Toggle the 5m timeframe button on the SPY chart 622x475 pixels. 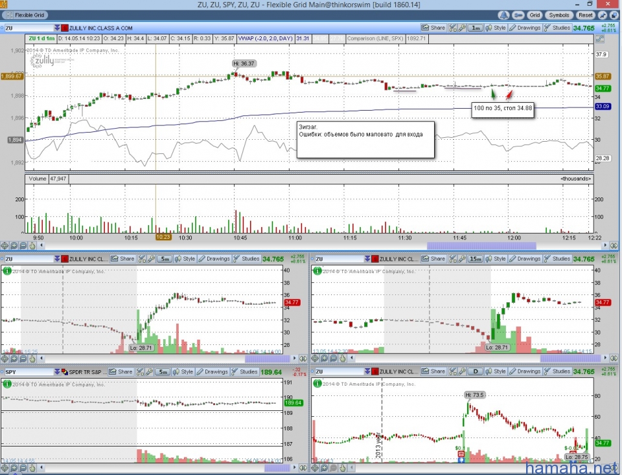tap(163, 371)
